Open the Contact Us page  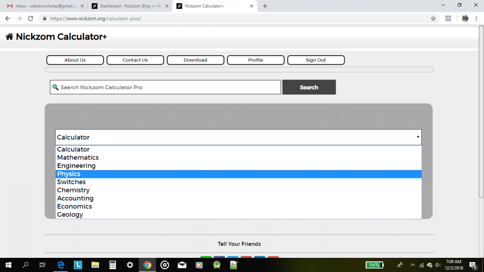135,60
